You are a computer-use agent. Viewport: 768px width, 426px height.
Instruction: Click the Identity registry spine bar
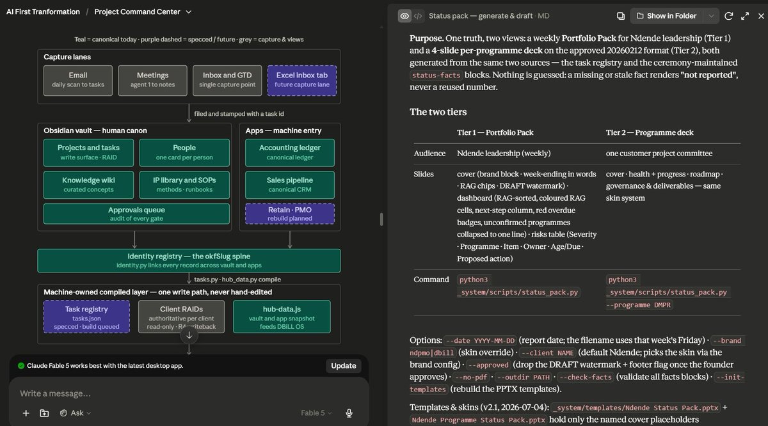[x=189, y=261]
